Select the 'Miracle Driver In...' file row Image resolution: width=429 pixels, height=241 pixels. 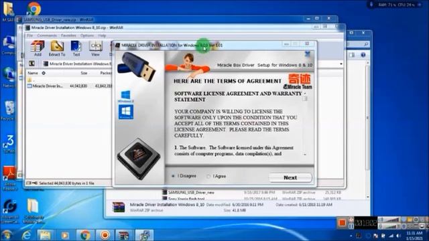[70, 86]
